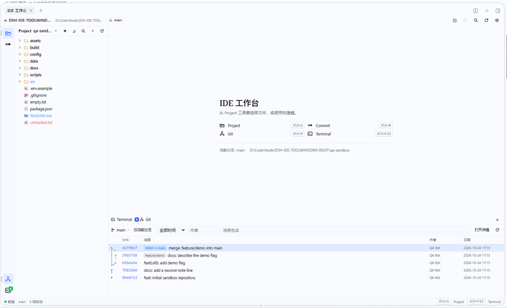Click the 消息包含 message filter field
The image size is (507, 308).
click(x=345, y=230)
